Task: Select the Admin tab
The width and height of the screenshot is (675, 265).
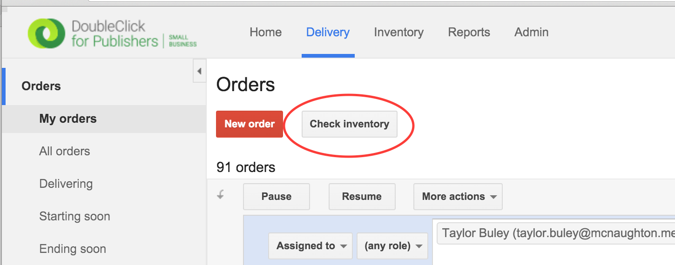Action: coord(531,32)
